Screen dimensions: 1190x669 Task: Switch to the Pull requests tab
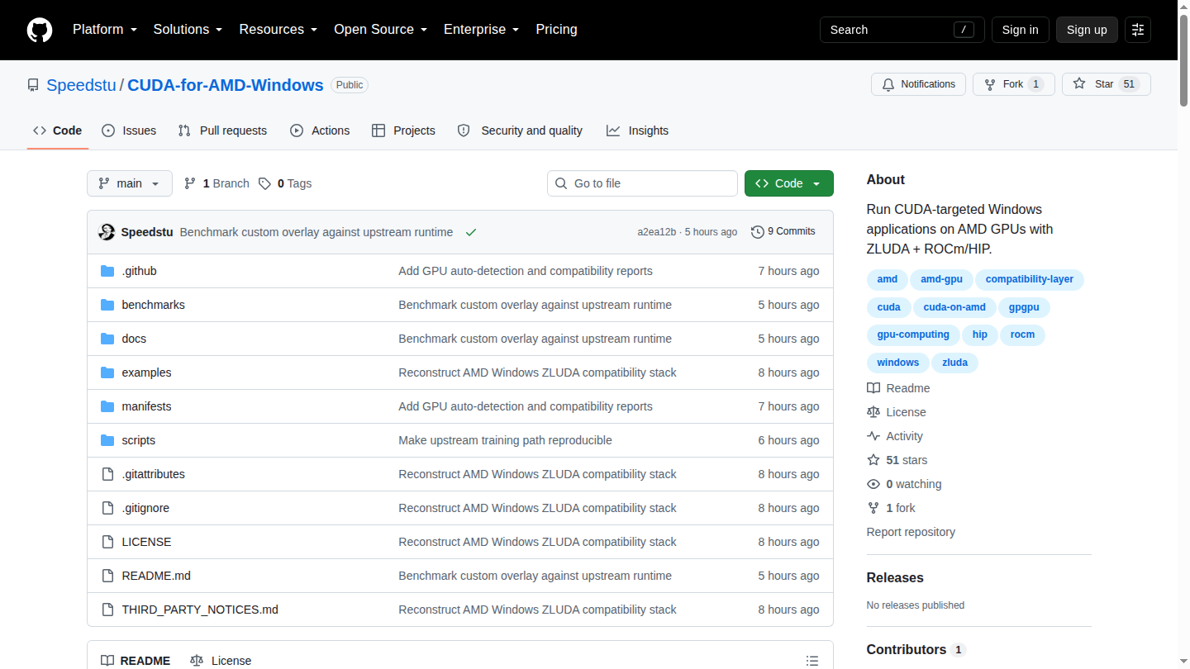point(223,130)
